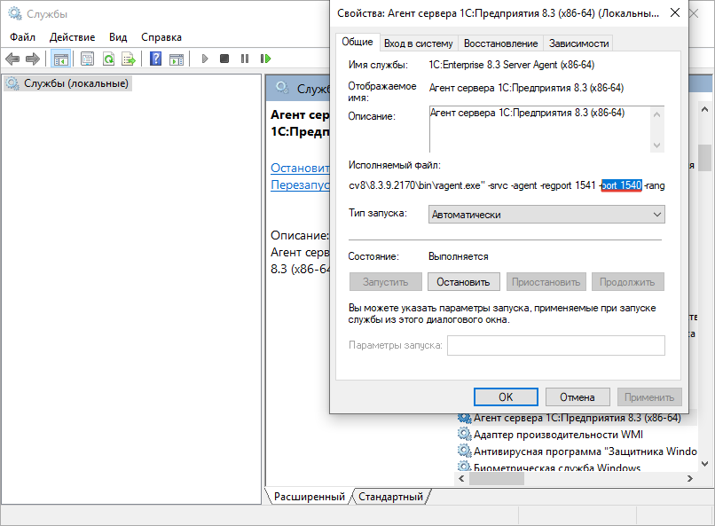Go forward with the toolbar right arrow

(x=32, y=59)
